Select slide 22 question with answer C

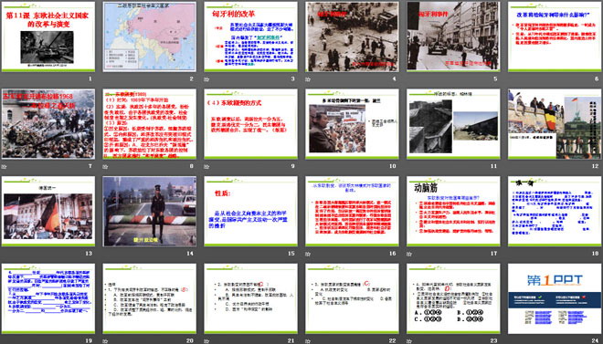pos(353,298)
